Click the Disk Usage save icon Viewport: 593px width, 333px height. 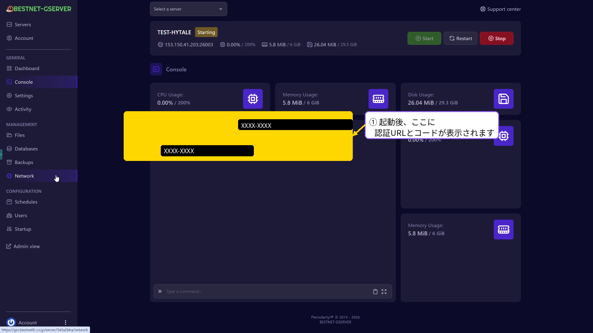(x=503, y=99)
